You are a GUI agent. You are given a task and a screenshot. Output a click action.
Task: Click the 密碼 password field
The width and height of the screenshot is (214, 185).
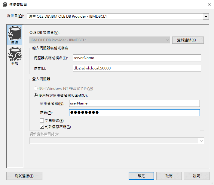coord(134,113)
